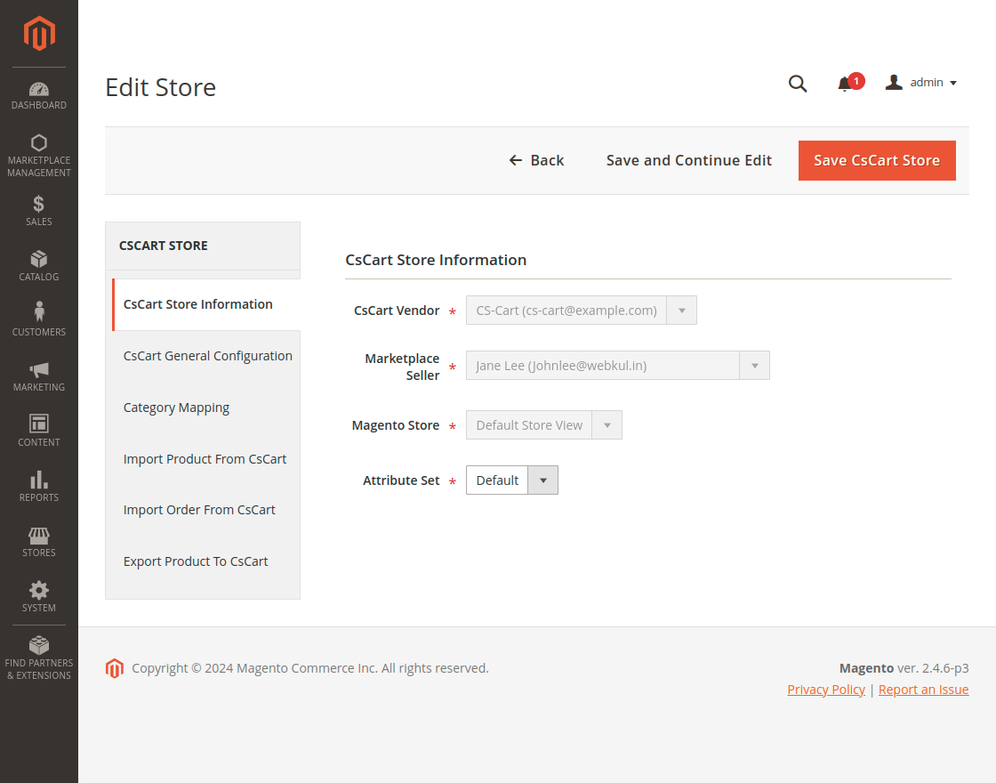View notifications bell icon
The width and height of the screenshot is (996, 783).
click(845, 84)
